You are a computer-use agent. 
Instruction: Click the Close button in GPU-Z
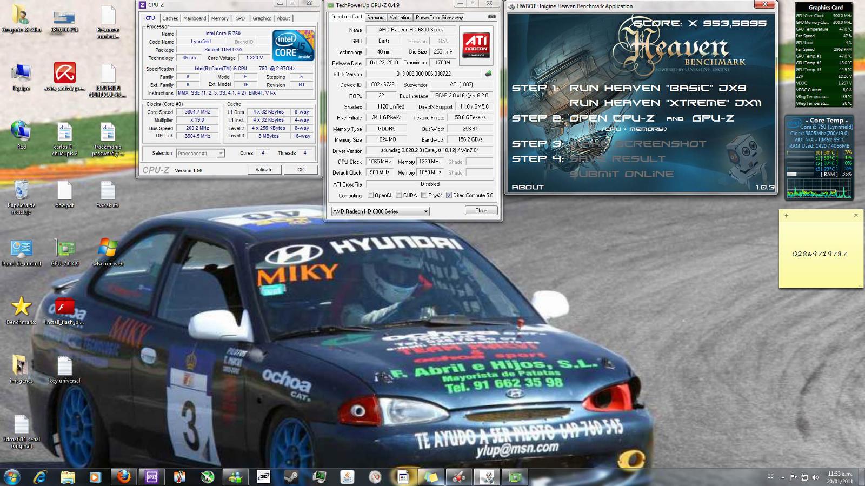pyautogui.click(x=481, y=211)
